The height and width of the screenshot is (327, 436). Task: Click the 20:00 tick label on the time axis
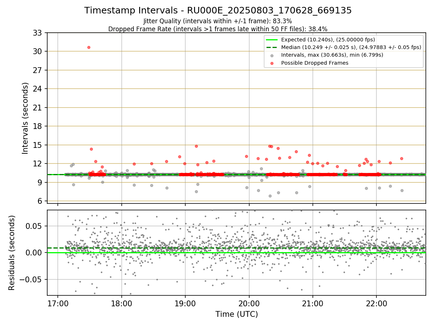(x=249, y=303)
